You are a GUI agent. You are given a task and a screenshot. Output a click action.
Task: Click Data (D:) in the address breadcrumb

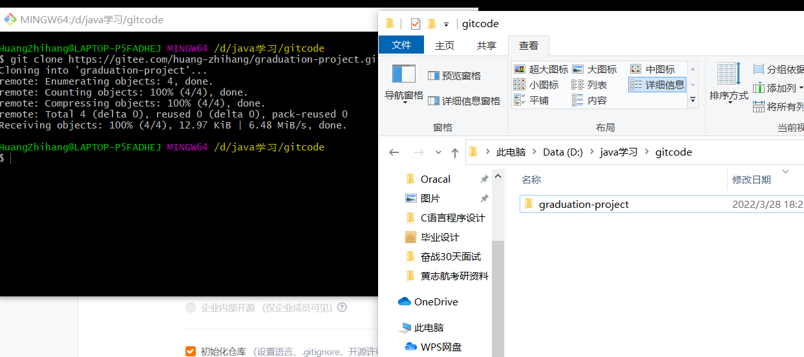tap(563, 152)
